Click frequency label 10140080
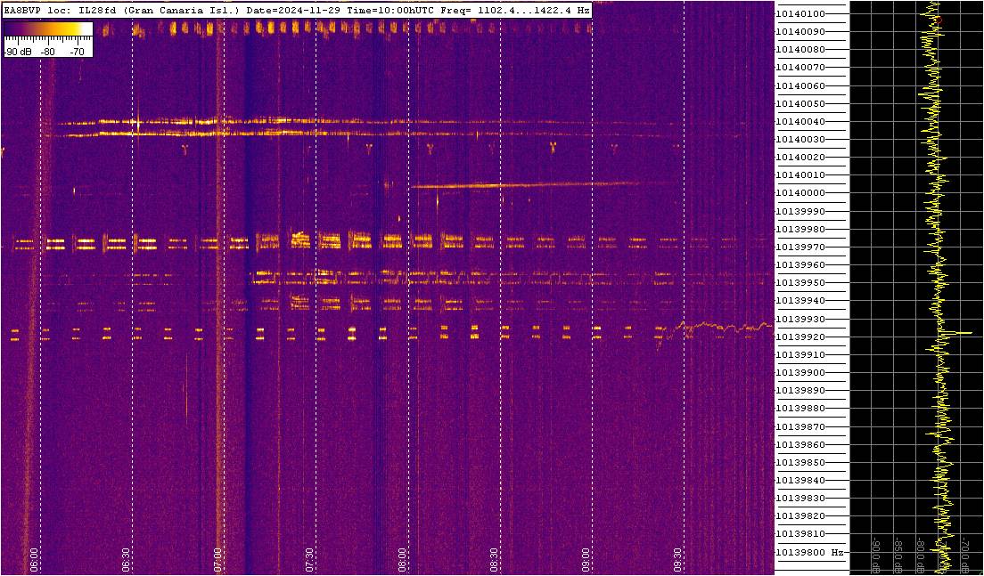This screenshot has width=984, height=576. click(799, 50)
